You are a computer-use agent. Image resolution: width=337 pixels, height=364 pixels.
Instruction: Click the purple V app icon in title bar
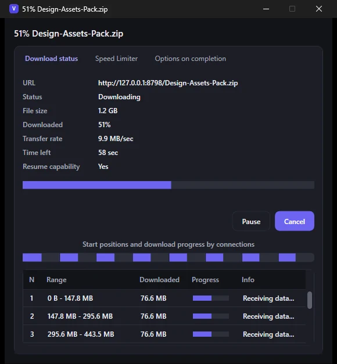click(14, 9)
